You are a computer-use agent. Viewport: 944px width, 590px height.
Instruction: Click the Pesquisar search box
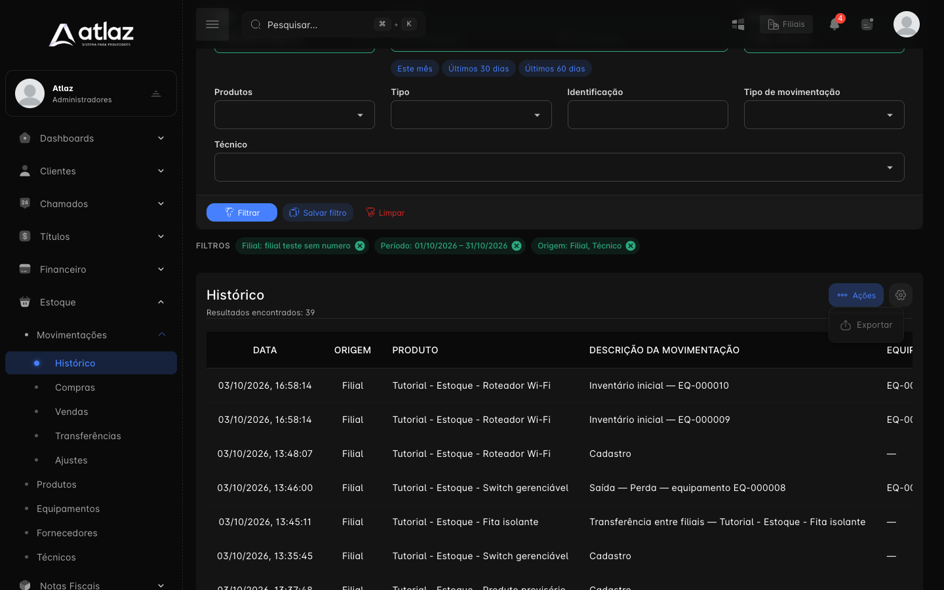tap(334, 24)
